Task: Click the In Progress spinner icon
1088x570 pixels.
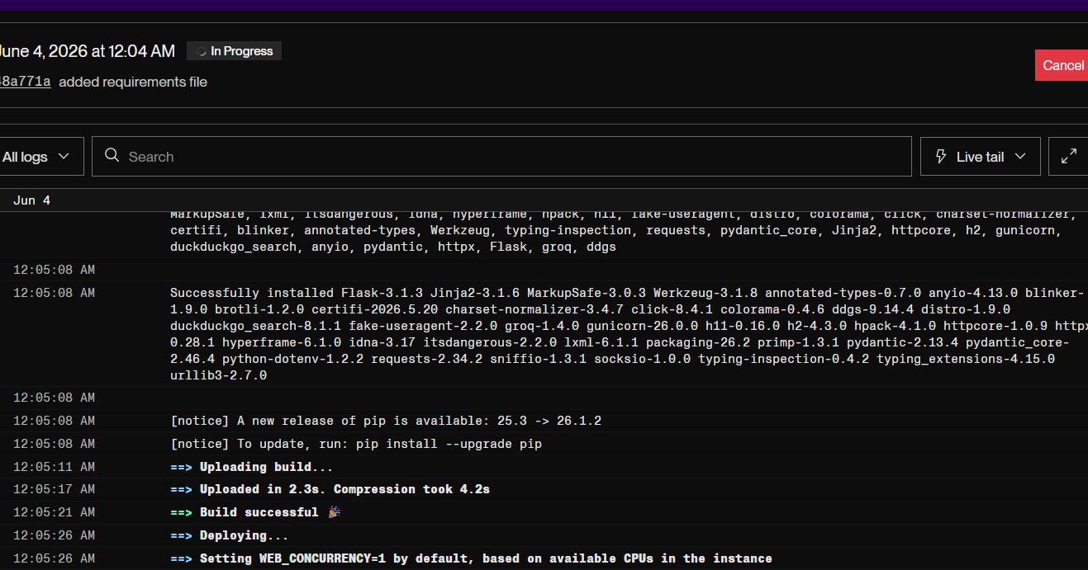Action: click(201, 51)
